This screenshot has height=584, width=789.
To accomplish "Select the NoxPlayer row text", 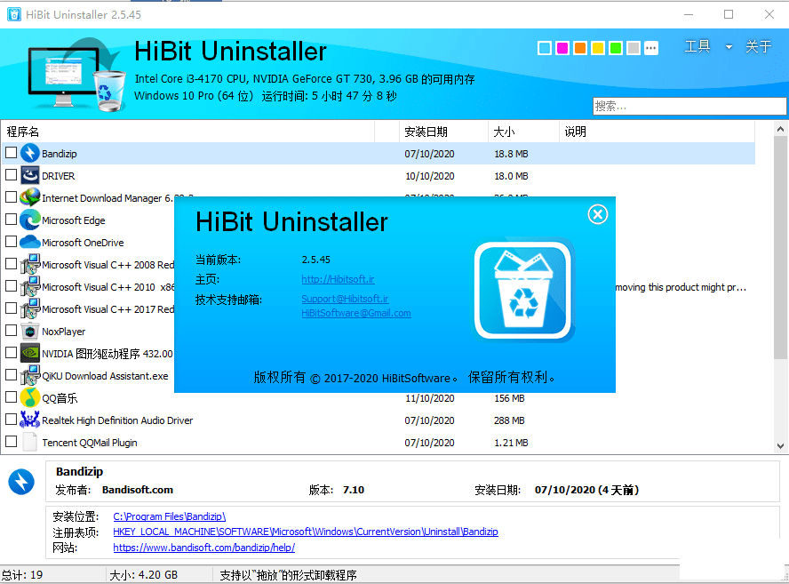I will coord(63,332).
